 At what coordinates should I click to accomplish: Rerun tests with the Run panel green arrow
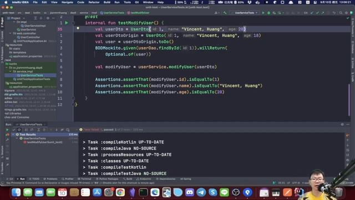(x=7, y=129)
